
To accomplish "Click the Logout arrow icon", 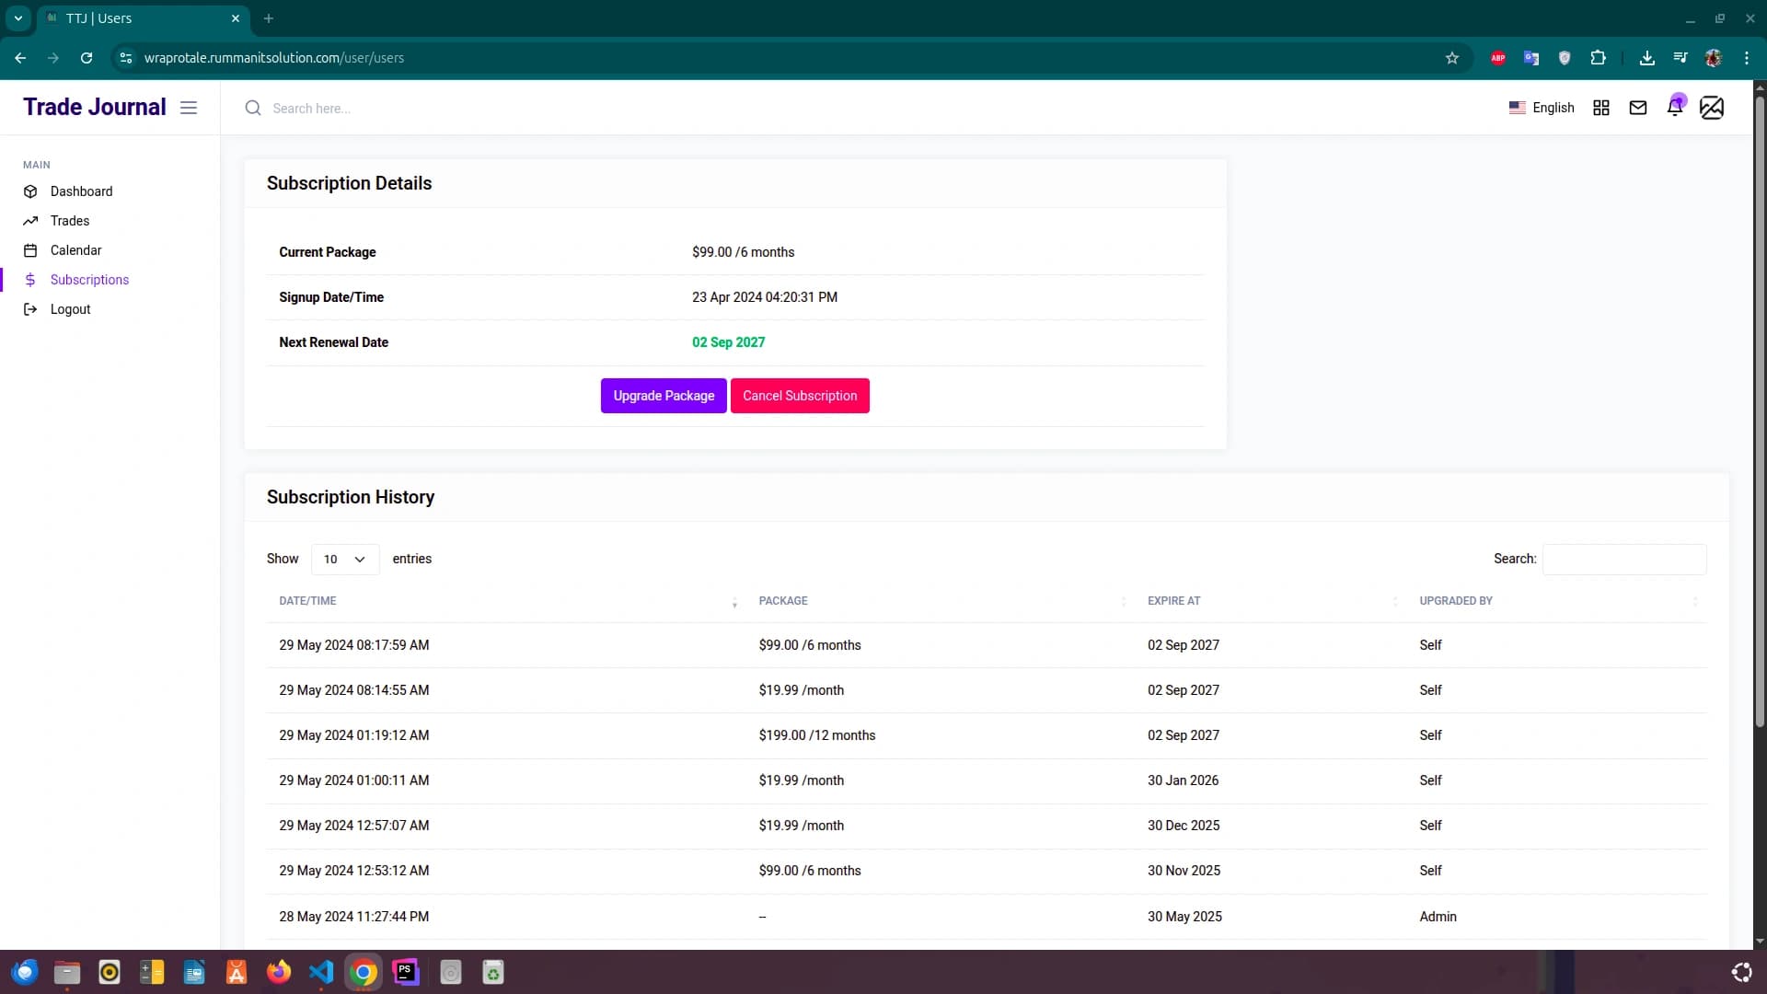I will point(30,309).
